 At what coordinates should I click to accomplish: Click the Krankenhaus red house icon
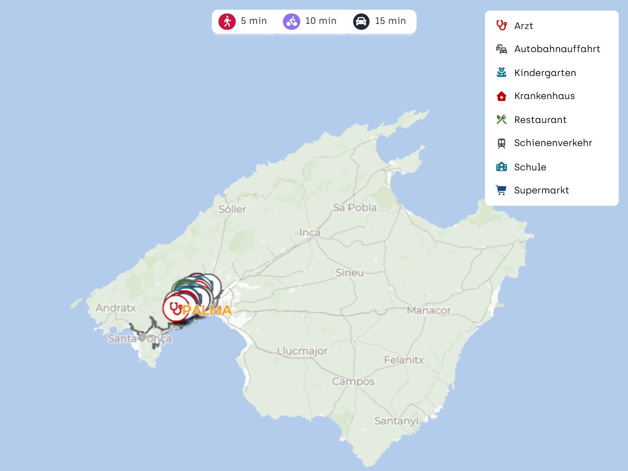pyautogui.click(x=502, y=97)
